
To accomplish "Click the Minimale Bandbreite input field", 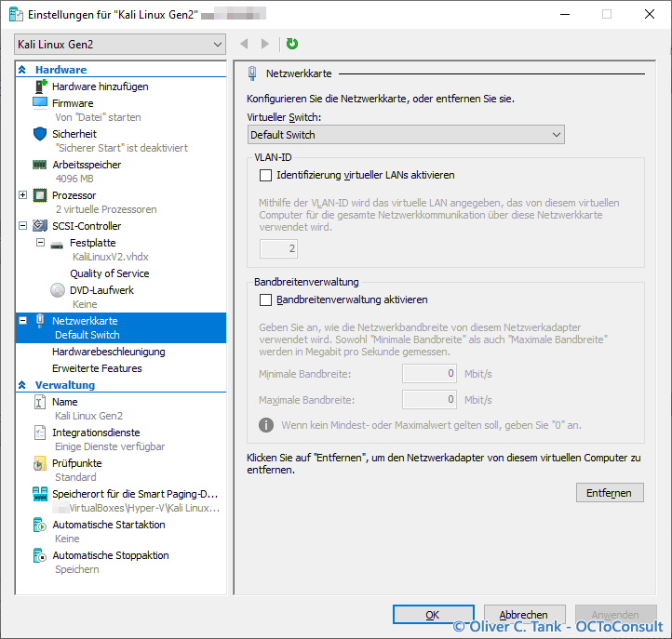I will (x=429, y=374).
